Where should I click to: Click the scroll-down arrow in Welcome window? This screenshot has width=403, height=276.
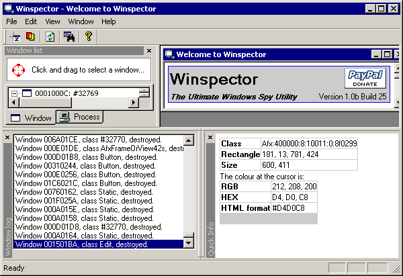(x=397, y=102)
